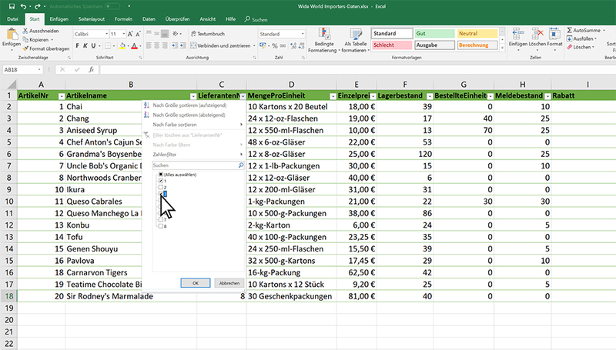Click the percent number format icon
Image resolution: width=616 pixels, height=350 pixels.
[276, 46]
